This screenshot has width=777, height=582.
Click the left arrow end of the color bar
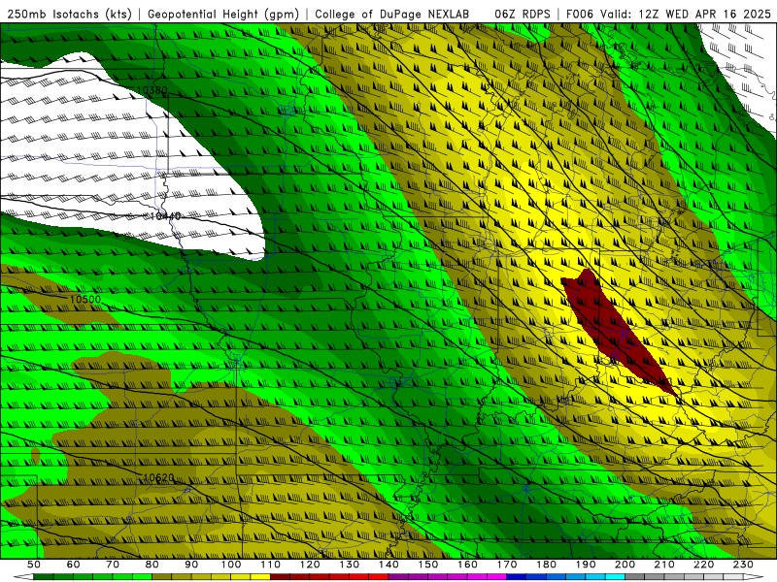[23, 576]
